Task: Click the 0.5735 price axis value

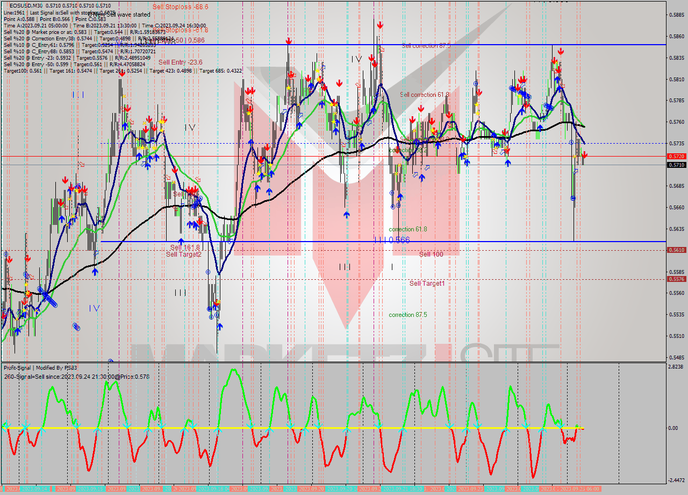Action: (x=676, y=144)
